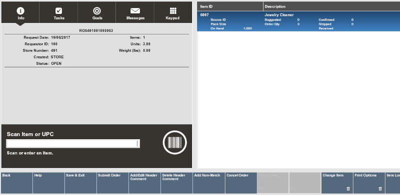Click the Weight (lbs) value 0.00

coord(146,50)
